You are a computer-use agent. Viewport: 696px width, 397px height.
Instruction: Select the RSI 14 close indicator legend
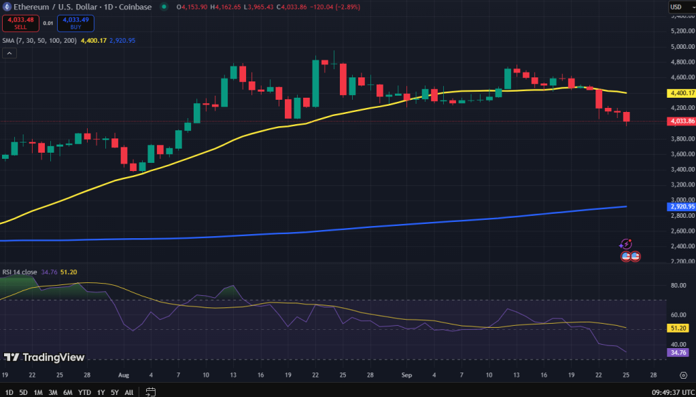(20, 272)
